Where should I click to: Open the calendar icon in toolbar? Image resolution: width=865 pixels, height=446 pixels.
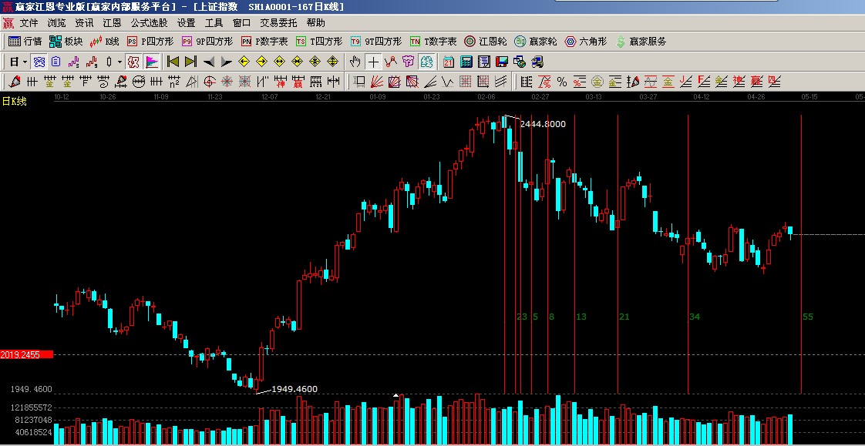click(449, 62)
